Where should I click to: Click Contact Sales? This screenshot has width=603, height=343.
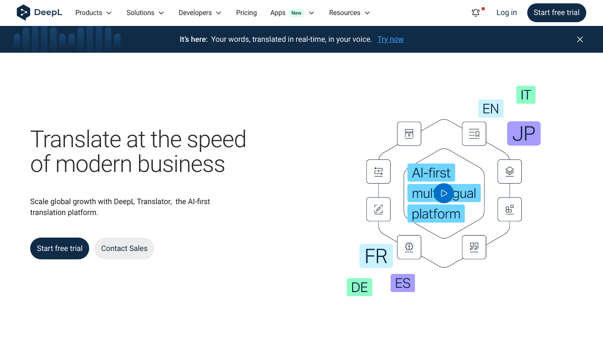click(124, 248)
